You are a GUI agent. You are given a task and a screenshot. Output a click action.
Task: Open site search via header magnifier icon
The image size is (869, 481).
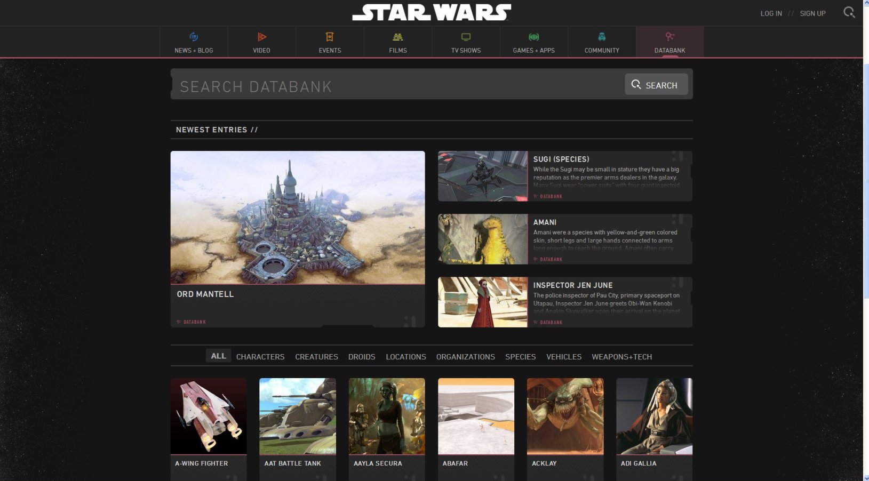tap(849, 12)
